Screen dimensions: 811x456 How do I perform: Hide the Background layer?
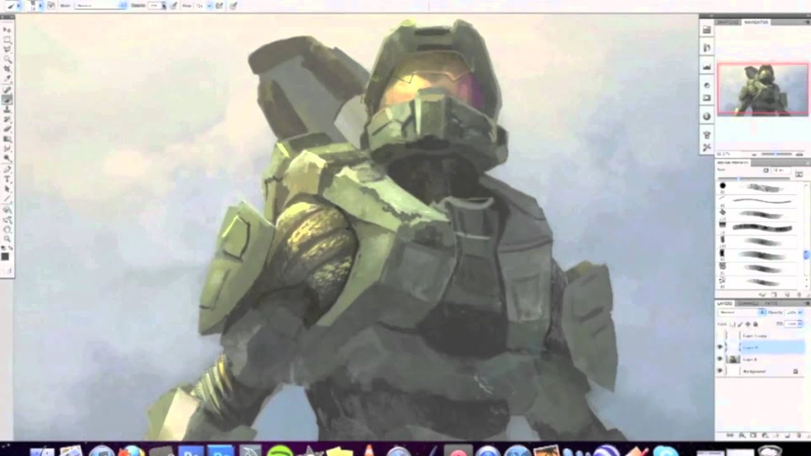click(x=720, y=370)
